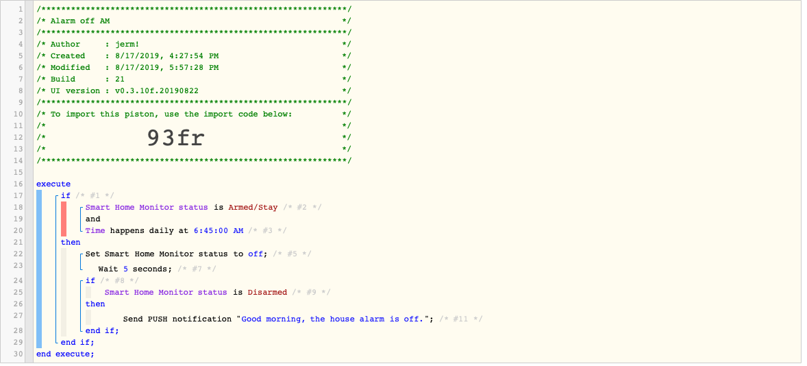This screenshot has width=807, height=366.
Task: Click the 'Disarmed' value
Action: [x=267, y=293]
